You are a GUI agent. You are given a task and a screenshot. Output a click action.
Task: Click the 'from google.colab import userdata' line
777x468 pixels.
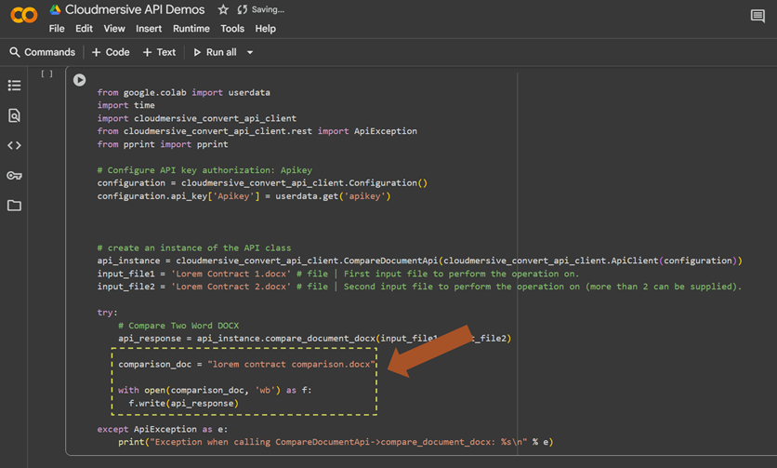tap(184, 92)
